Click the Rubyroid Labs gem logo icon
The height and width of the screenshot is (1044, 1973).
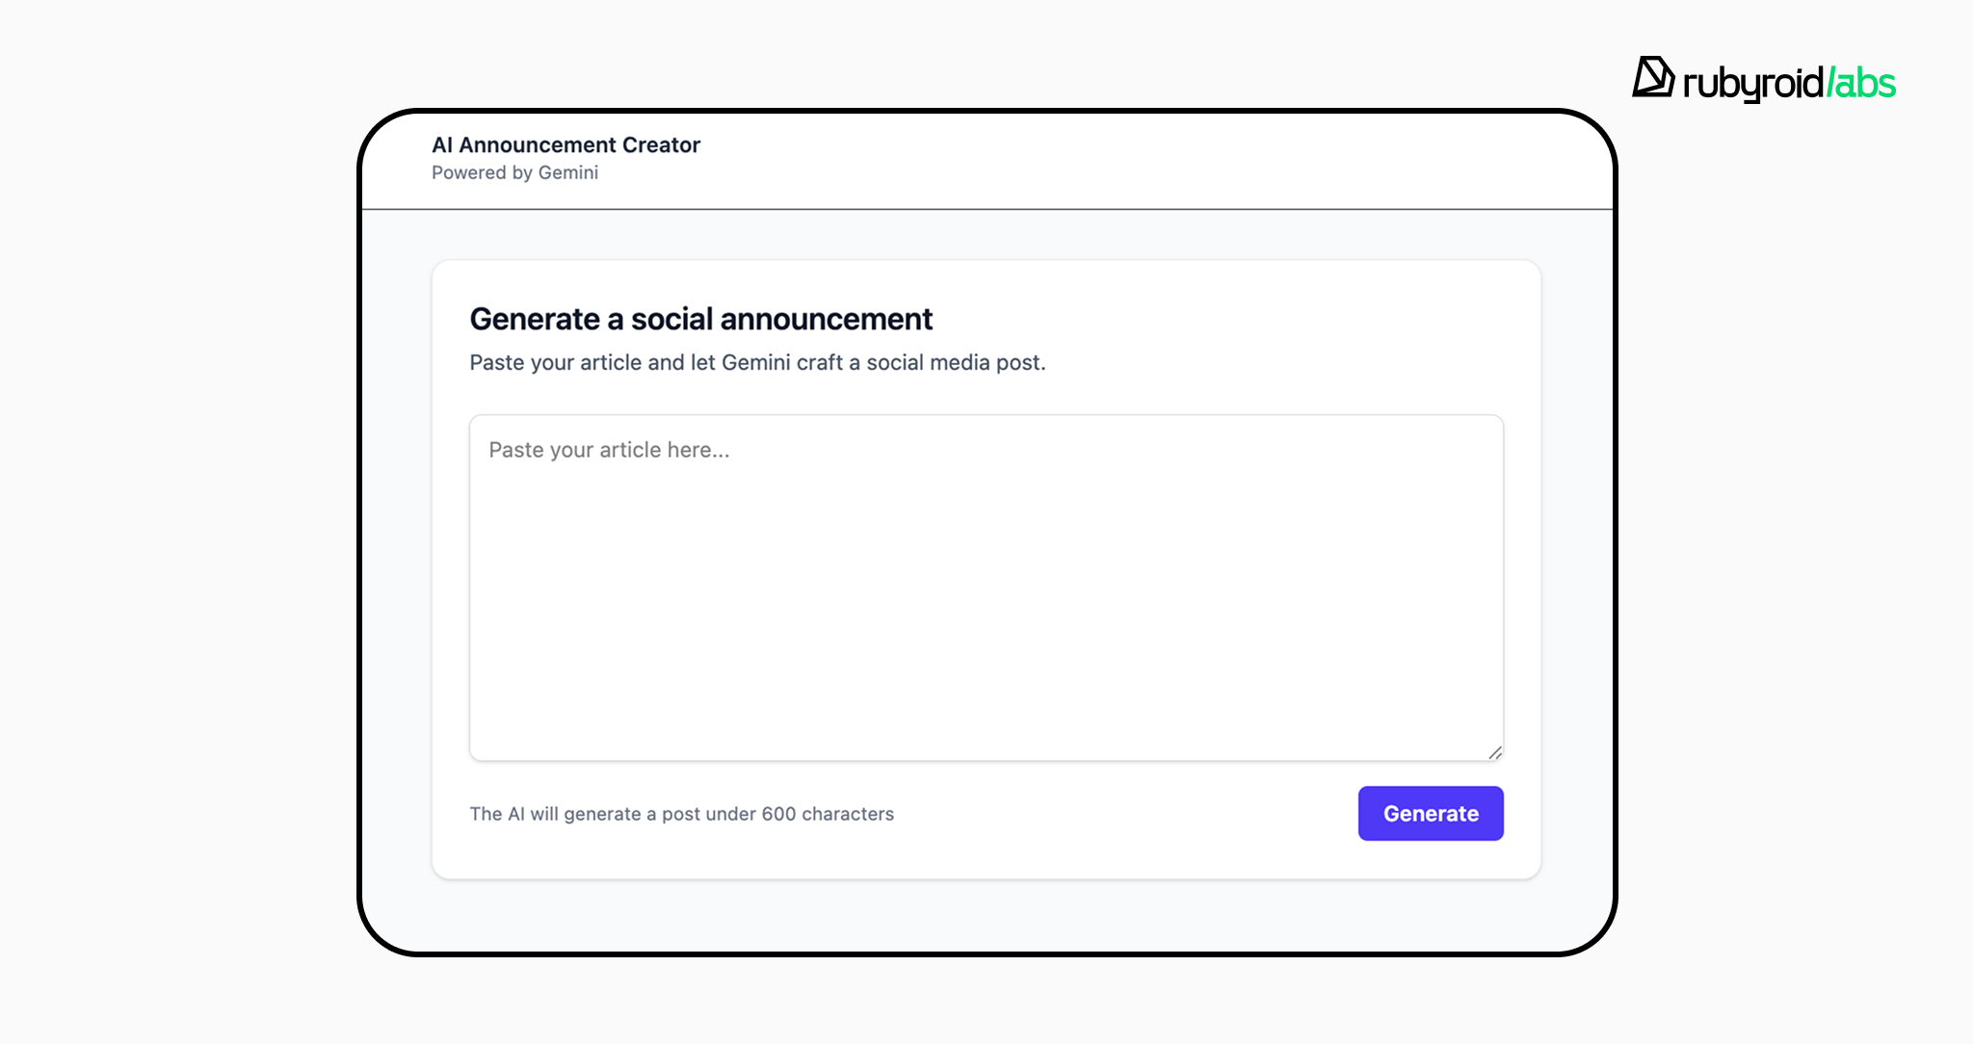click(1653, 77)
